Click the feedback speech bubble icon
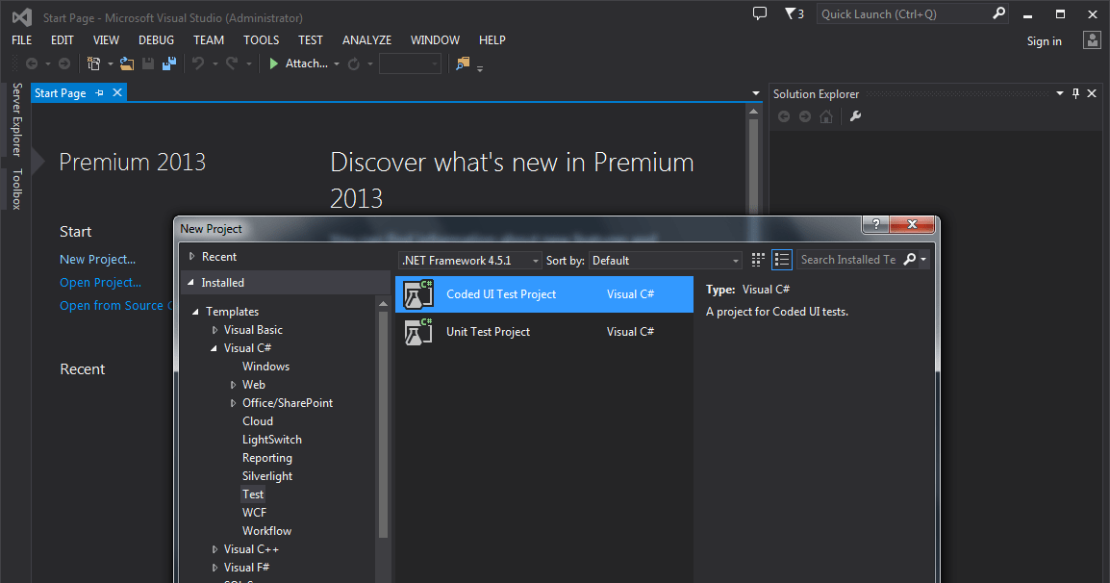This screenshot has width=1110, height=583. coord(760,13)
